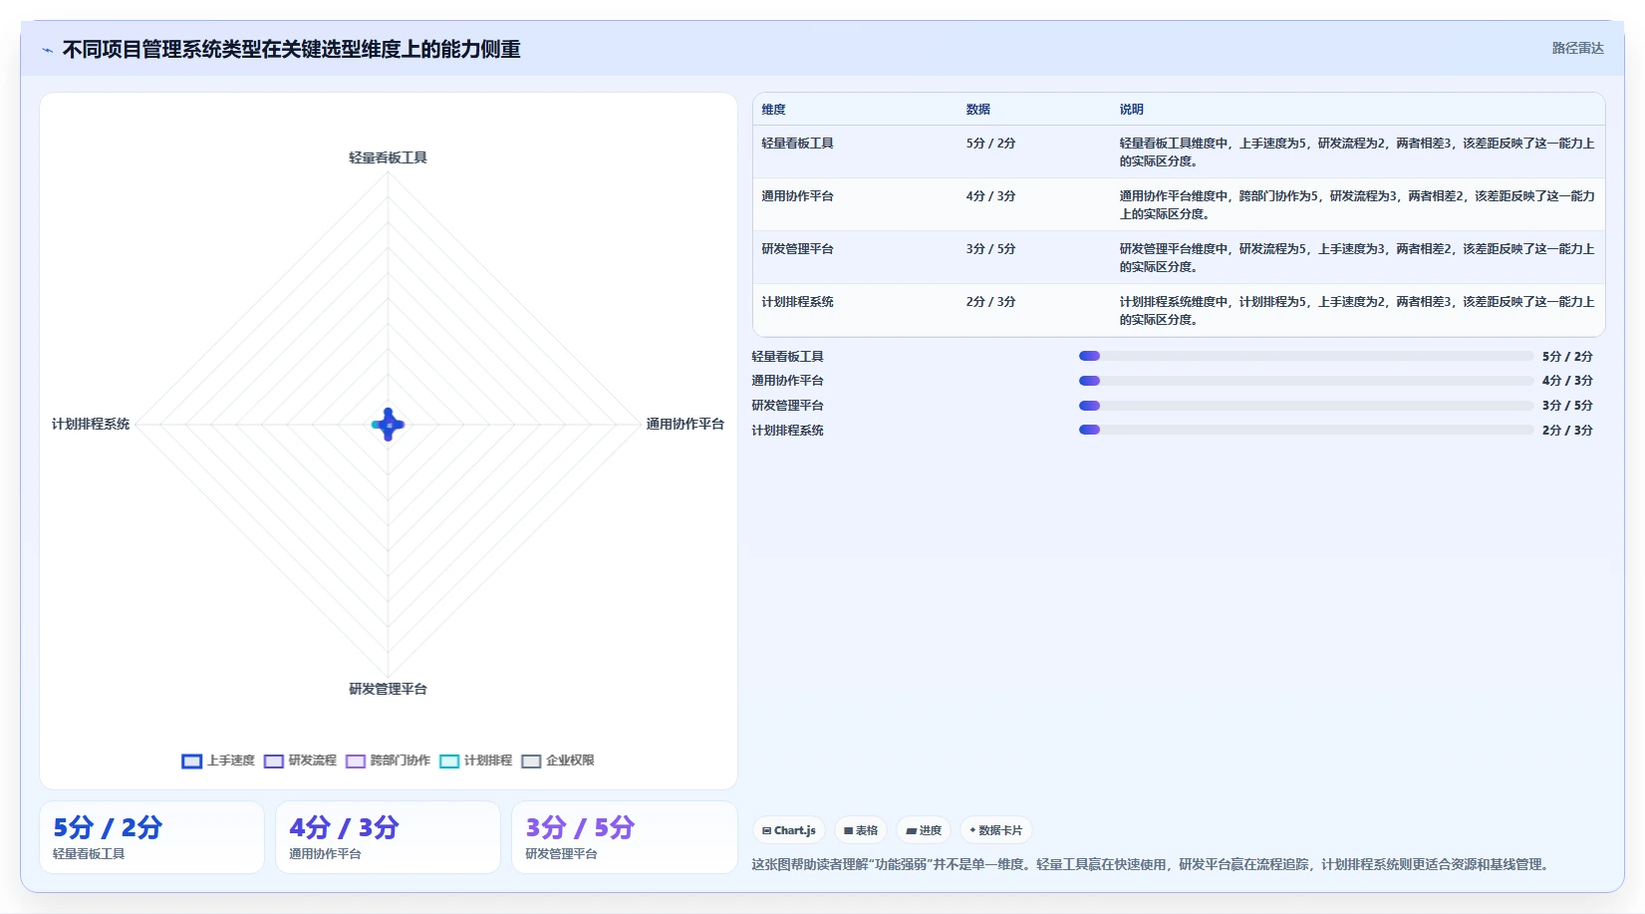Select the 数据卡片 chip
Image resolution: width=1645 pixels, height=914 pixels.
tap(995, 830)
